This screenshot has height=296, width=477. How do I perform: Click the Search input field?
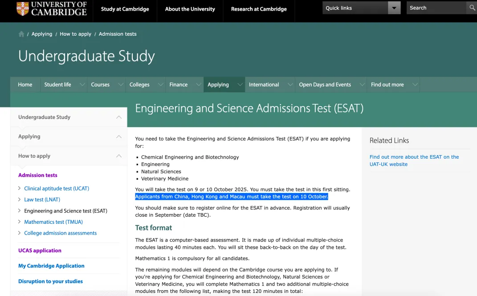click(x=436, y=8)
